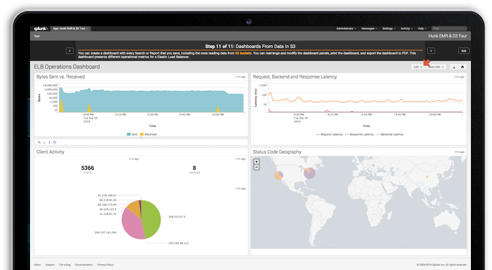
Task: Click the Bytes Sent vs. Received panel title
Action: click(61, 77)
